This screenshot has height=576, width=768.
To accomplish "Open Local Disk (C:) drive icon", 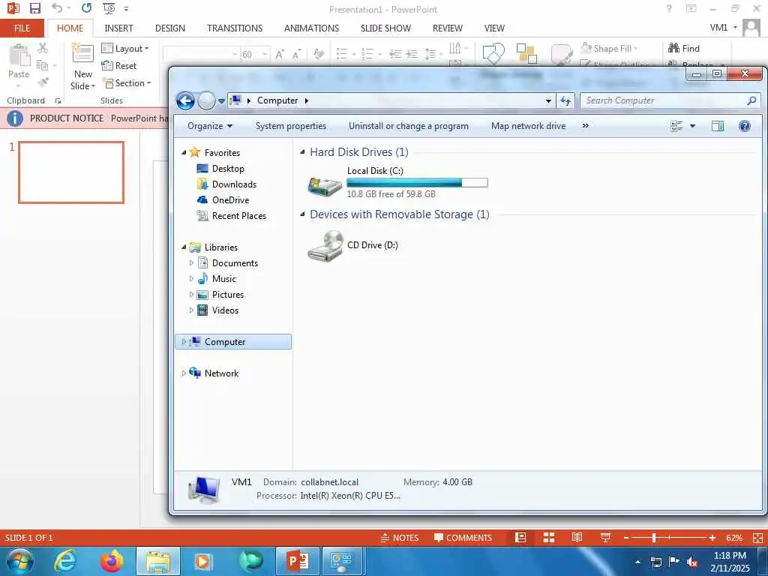I will tap(324, 186).
